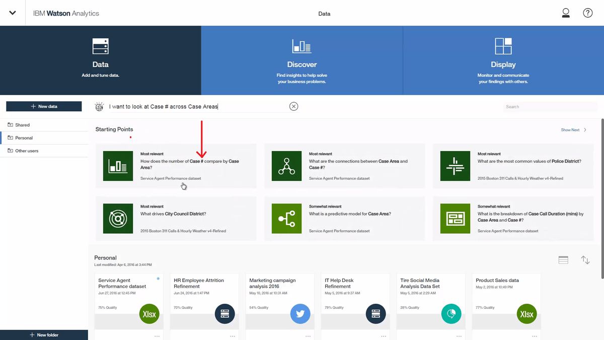The width and height of the screenshot is (604, 340).
Task: Clear the question with the X button
Action: click(x=294, y=106)
